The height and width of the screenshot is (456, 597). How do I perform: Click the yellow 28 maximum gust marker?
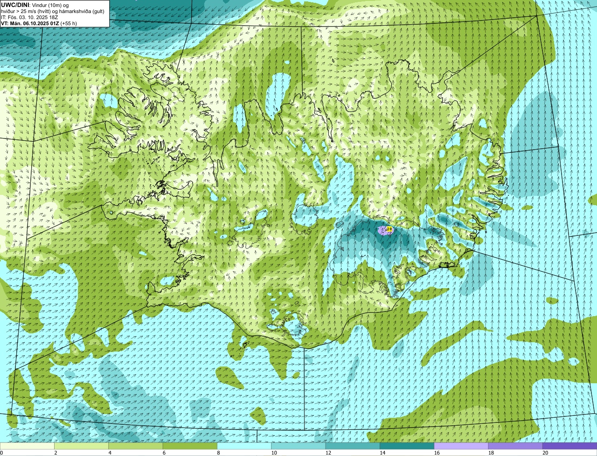coord(389,229)
